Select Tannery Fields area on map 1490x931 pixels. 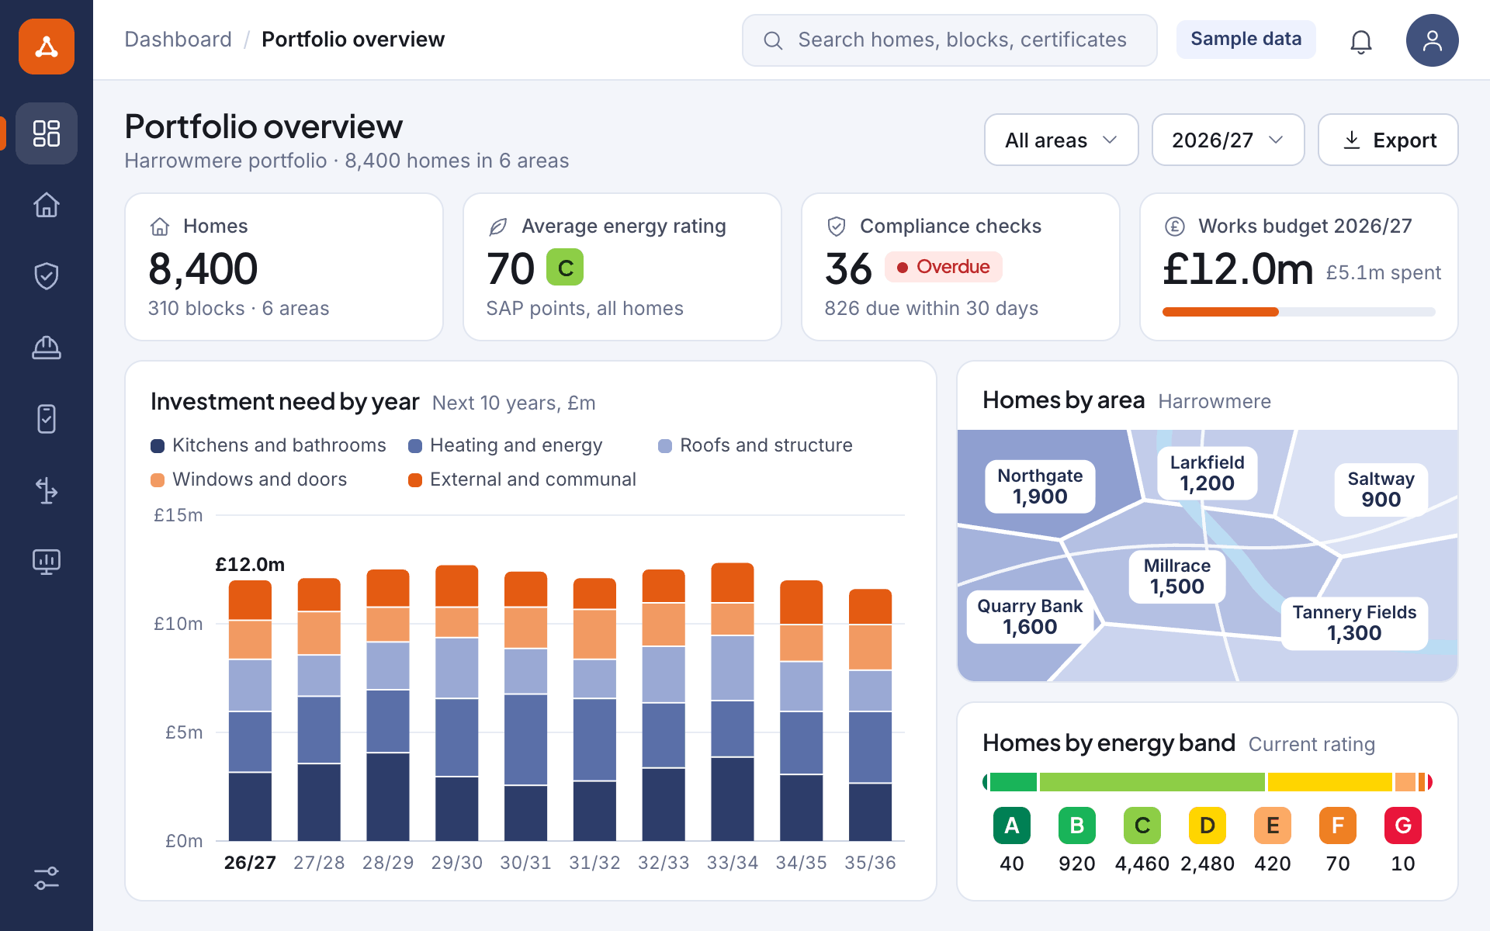[x=1354, y=623]
